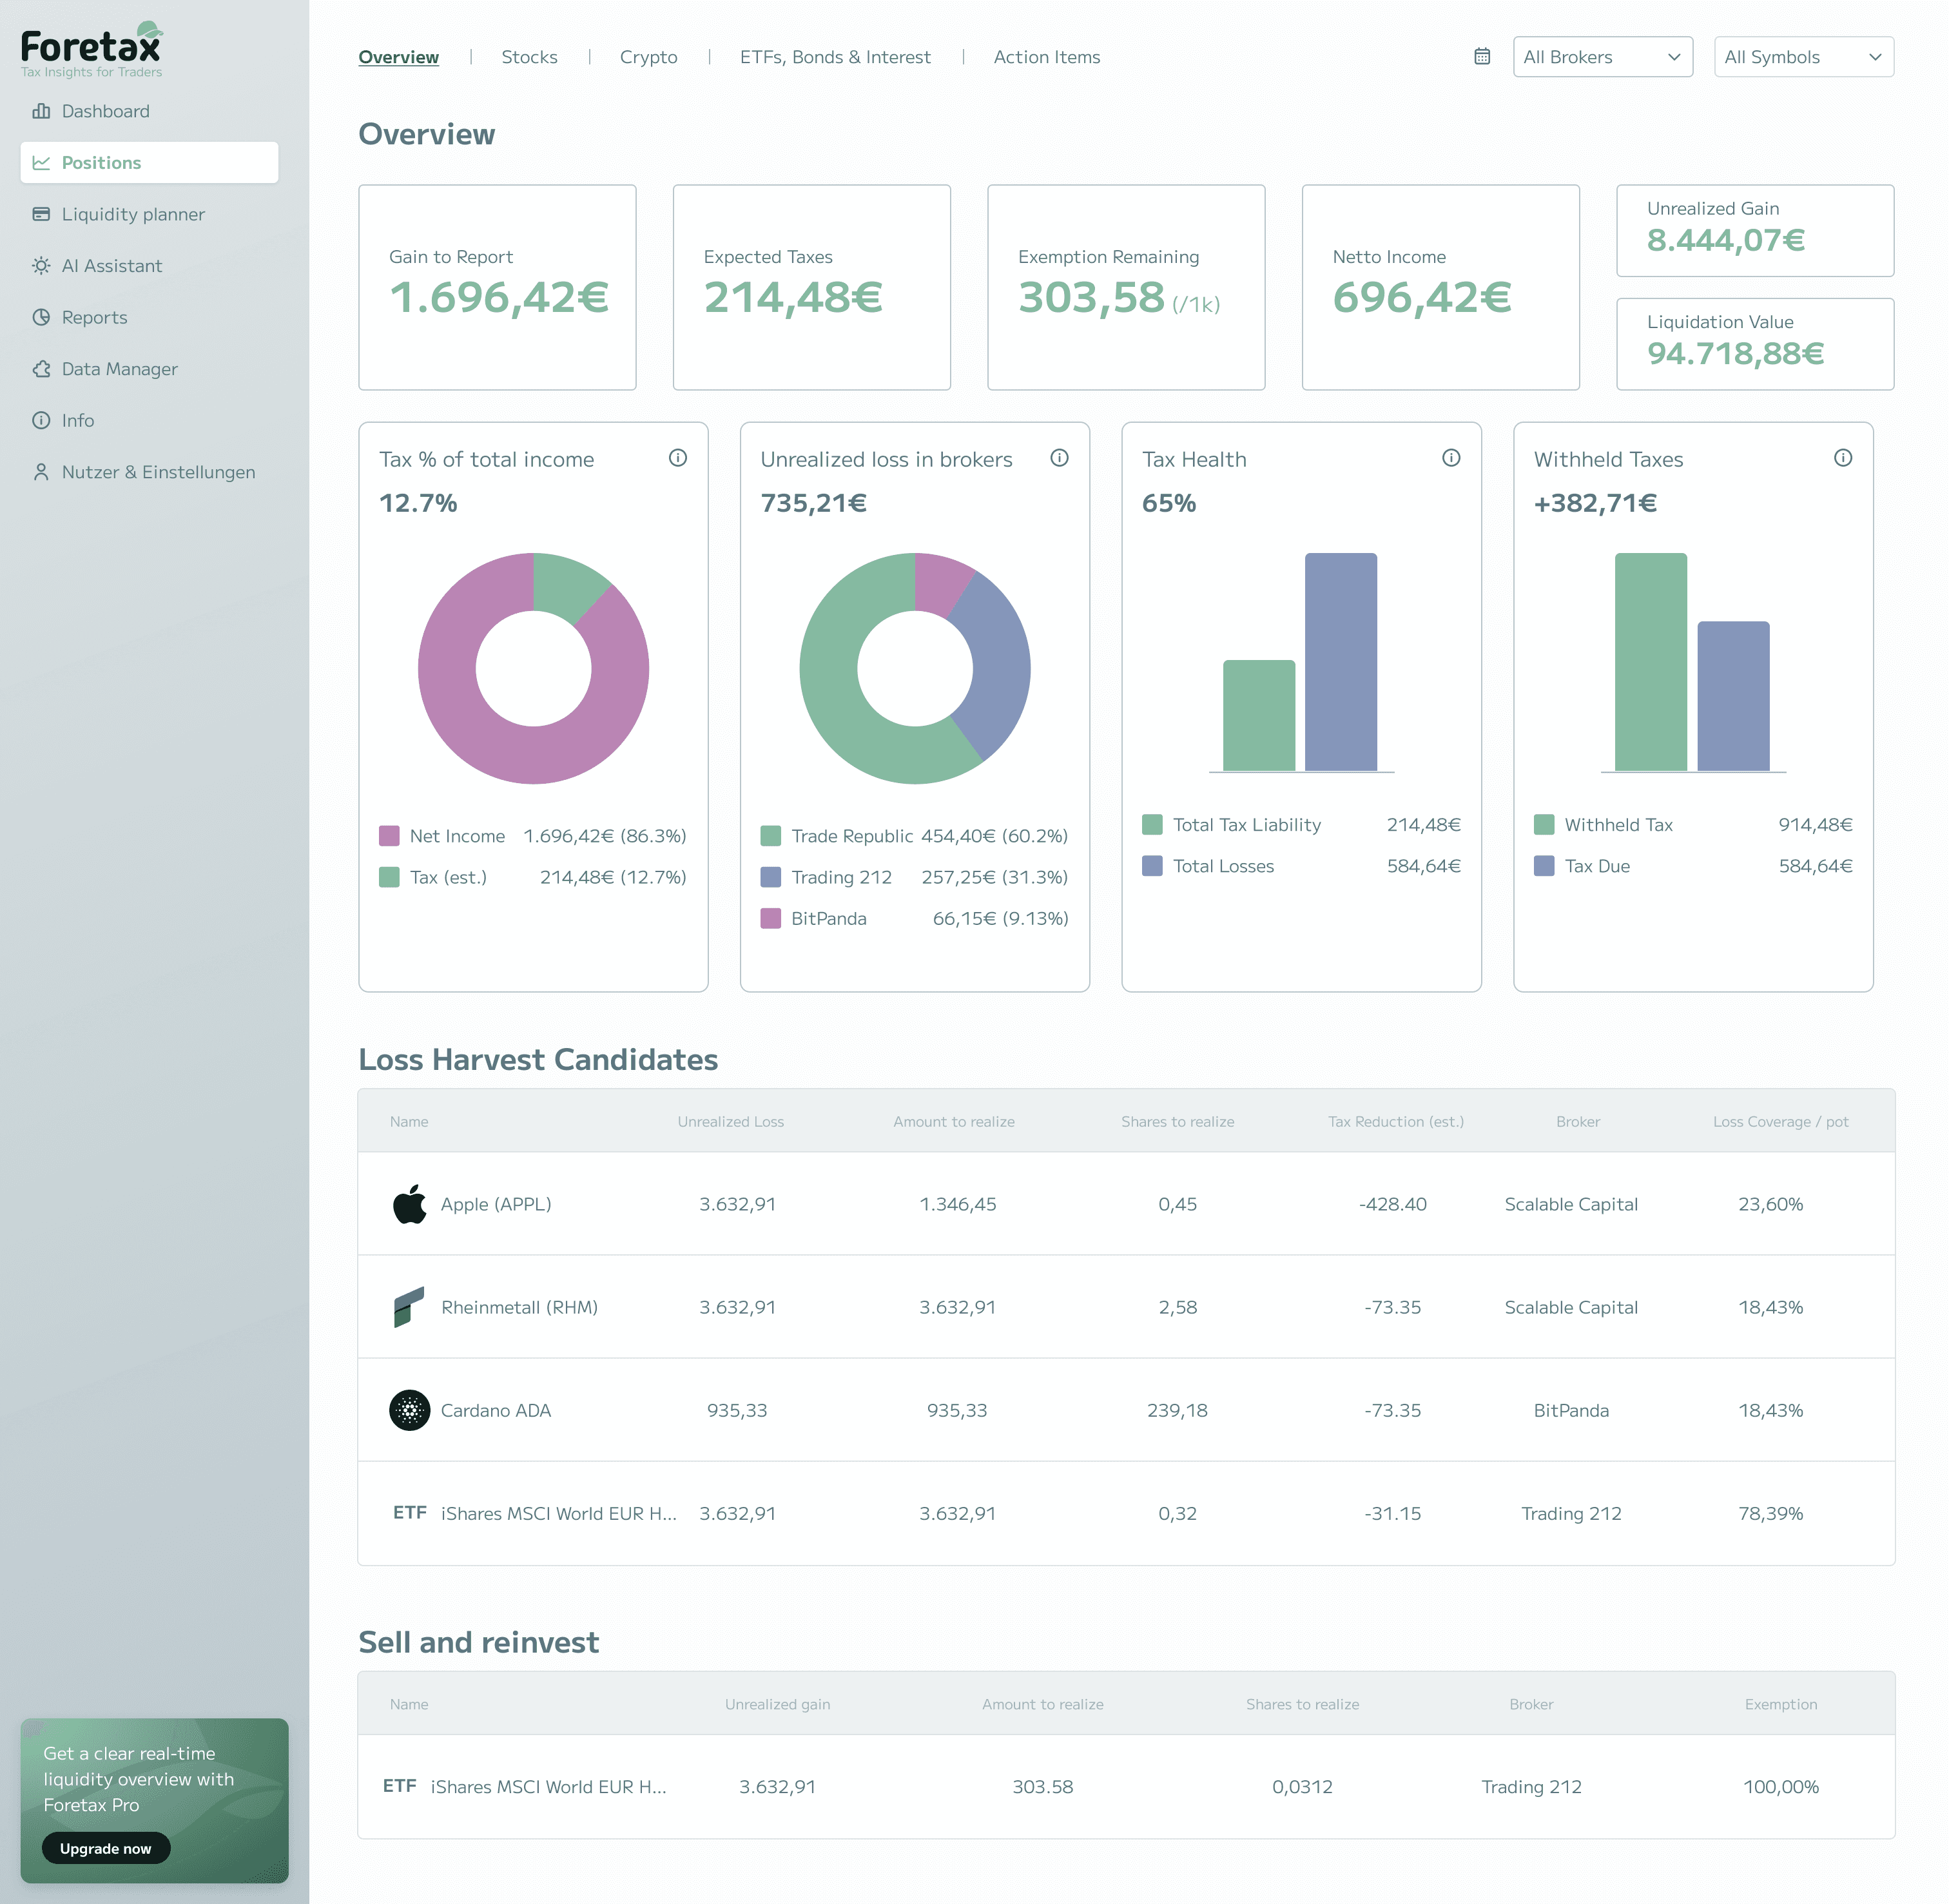
Task: Click the Cardano ADA coin icon
Action: click(x=409, y=1410)
